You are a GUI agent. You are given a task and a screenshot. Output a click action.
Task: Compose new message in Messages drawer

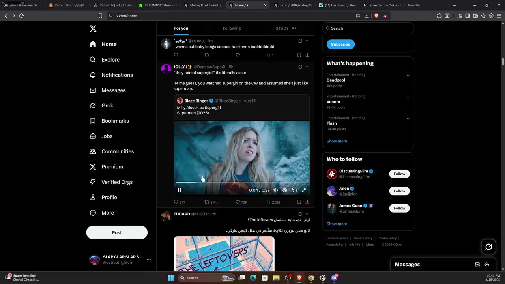point(477,265)
